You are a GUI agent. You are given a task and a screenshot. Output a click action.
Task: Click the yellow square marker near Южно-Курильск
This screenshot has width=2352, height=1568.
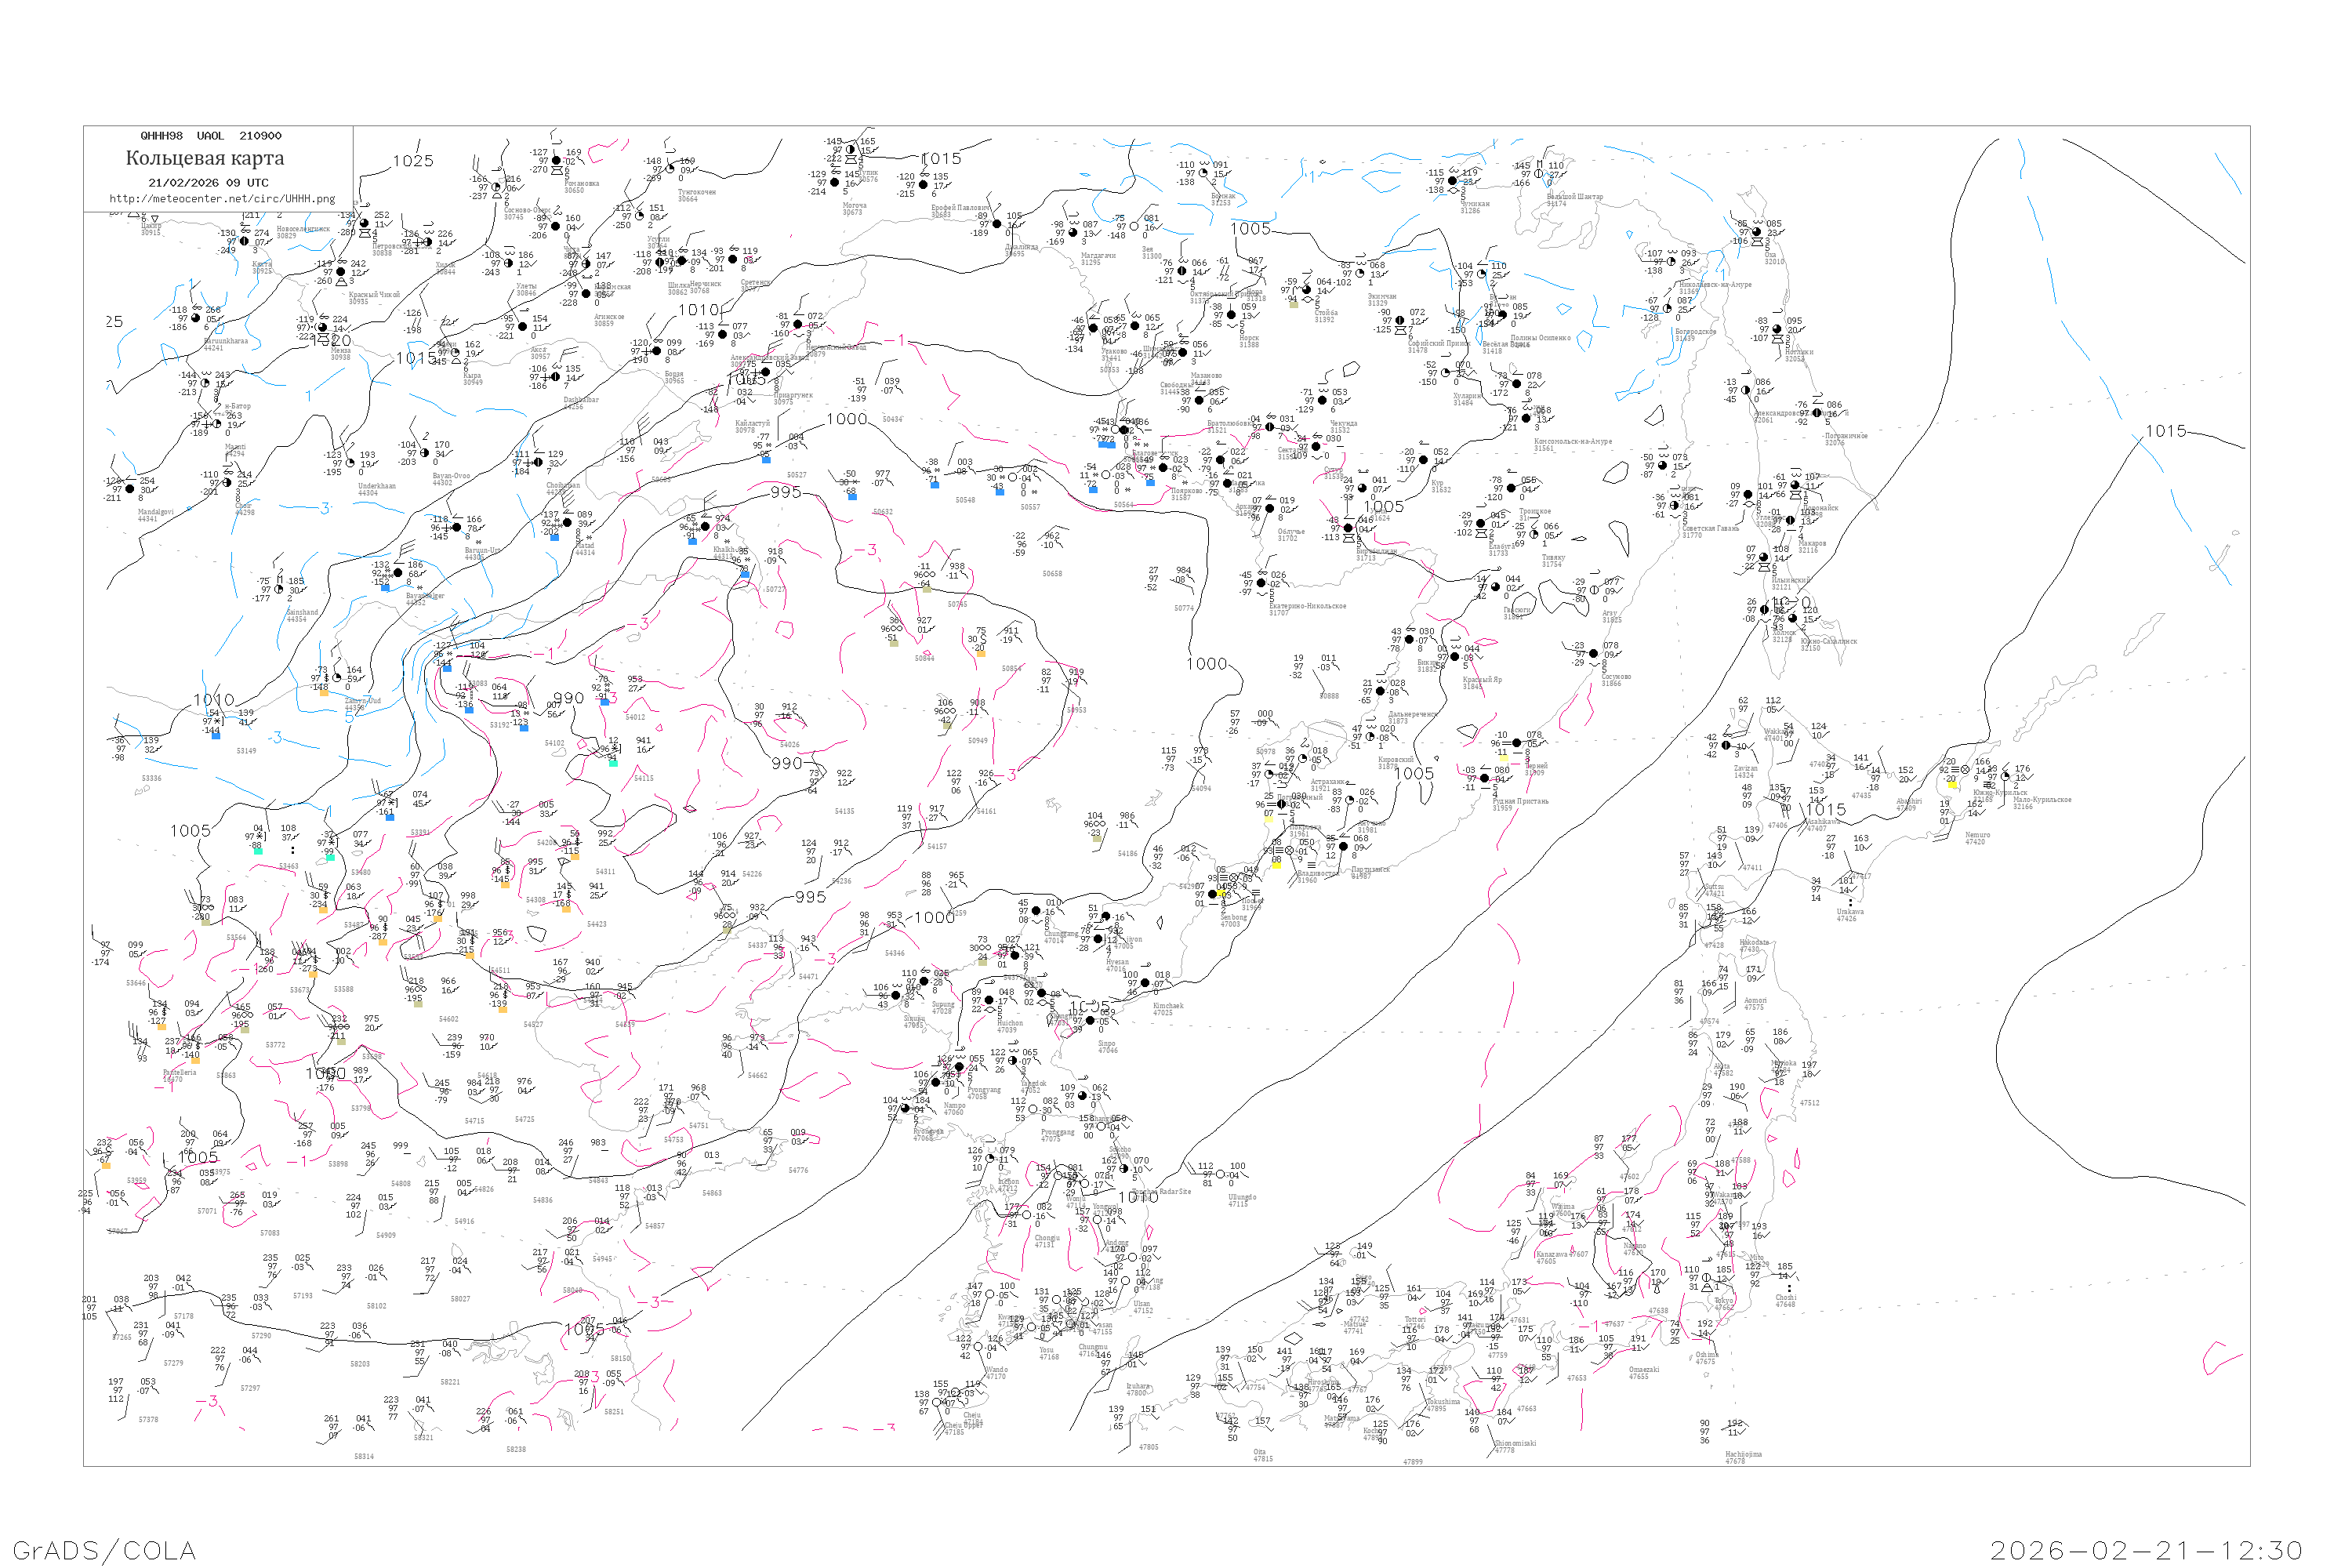click(x=1952, y=785)
